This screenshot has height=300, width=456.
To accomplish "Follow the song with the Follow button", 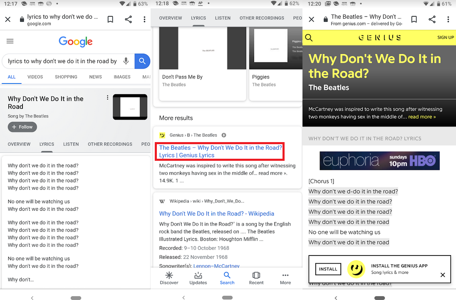I will [22, 127].
